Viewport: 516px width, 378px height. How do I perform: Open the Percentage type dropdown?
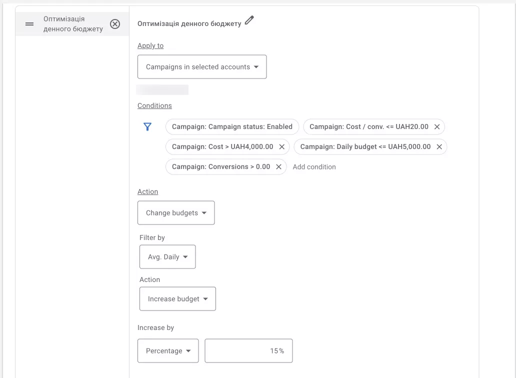pos(168,350)
